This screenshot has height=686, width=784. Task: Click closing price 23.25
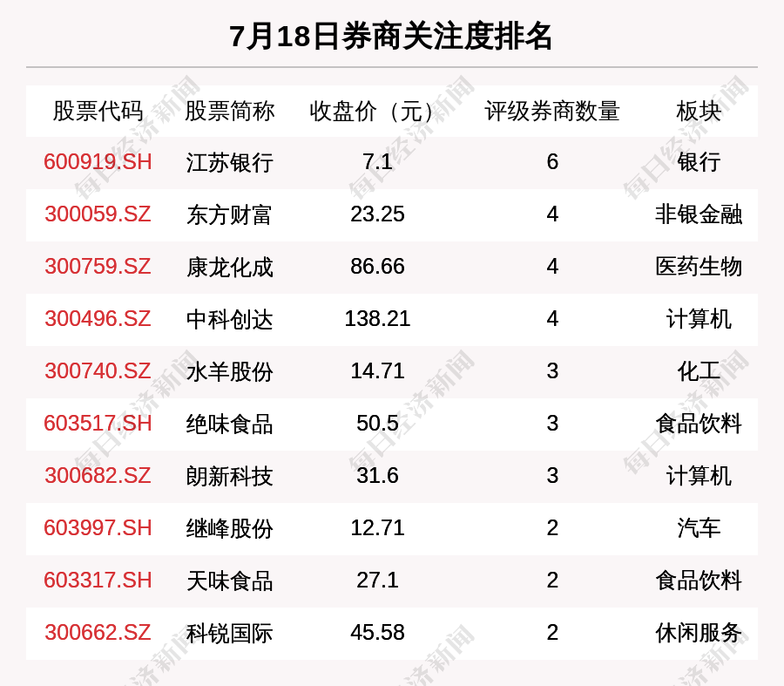click(377, 214)
